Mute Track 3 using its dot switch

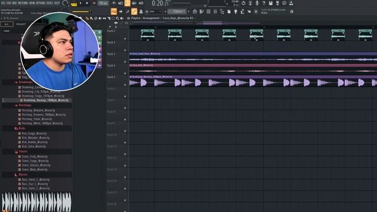(x=125, y=62)
